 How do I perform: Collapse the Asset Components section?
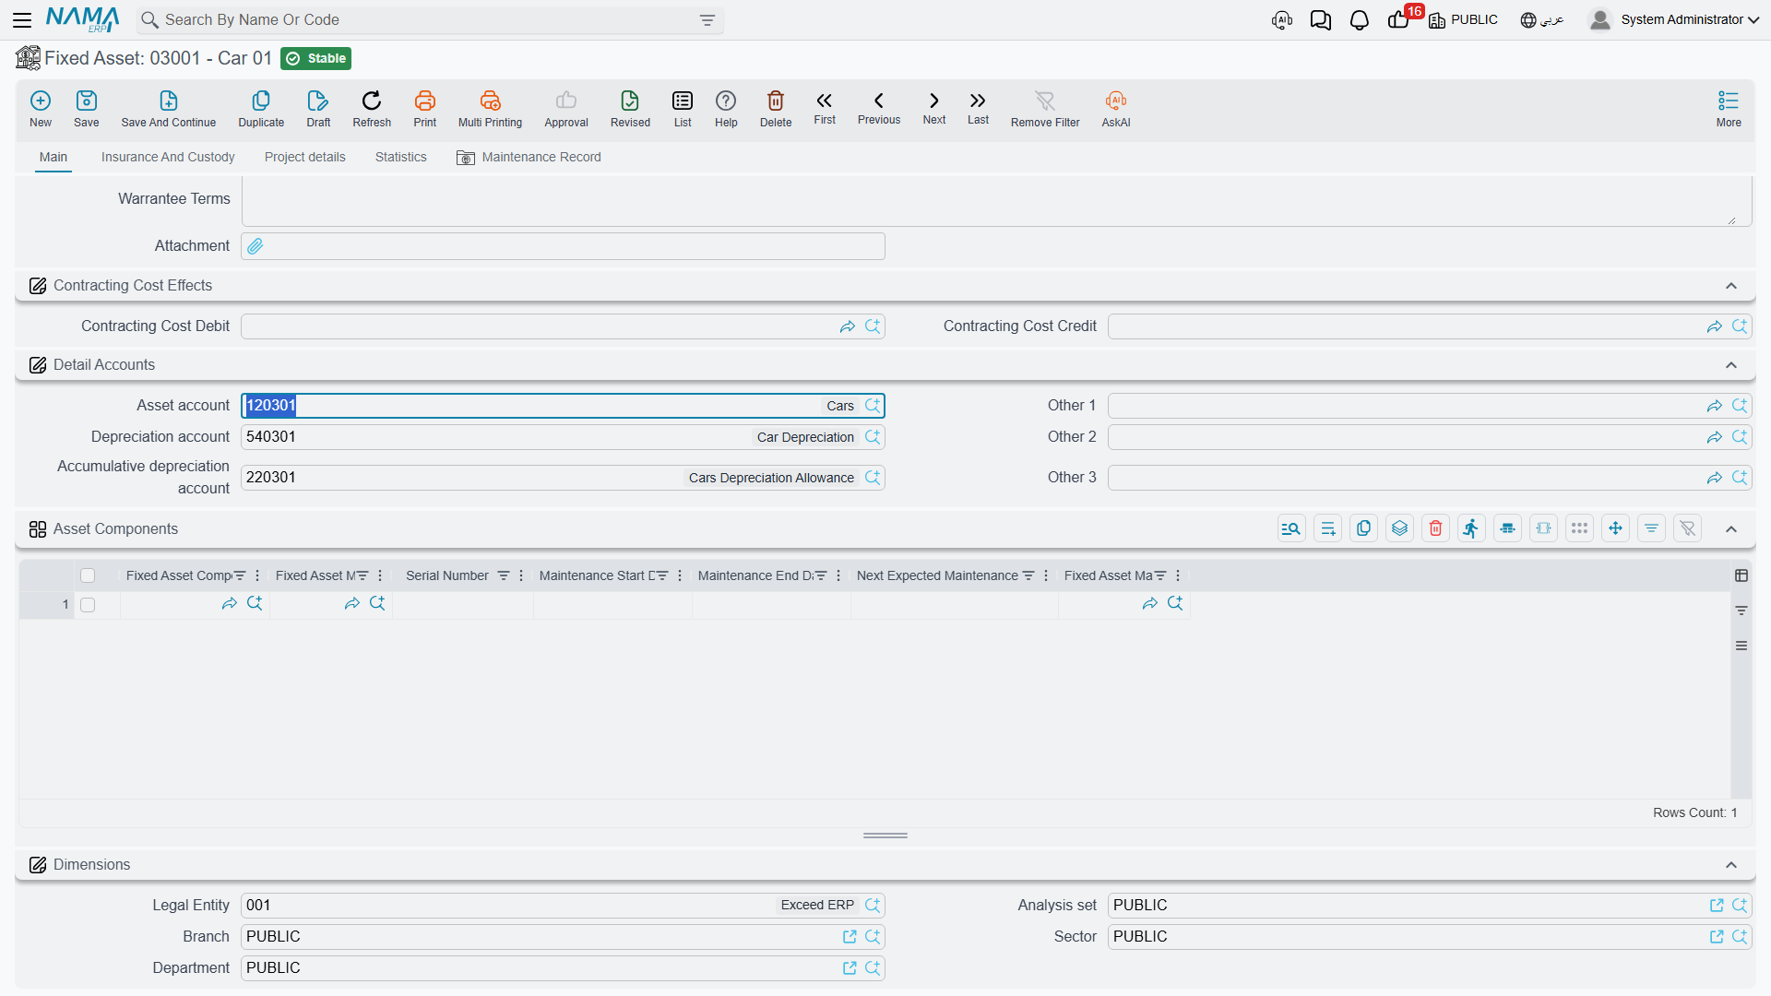tap(1731, 529)
